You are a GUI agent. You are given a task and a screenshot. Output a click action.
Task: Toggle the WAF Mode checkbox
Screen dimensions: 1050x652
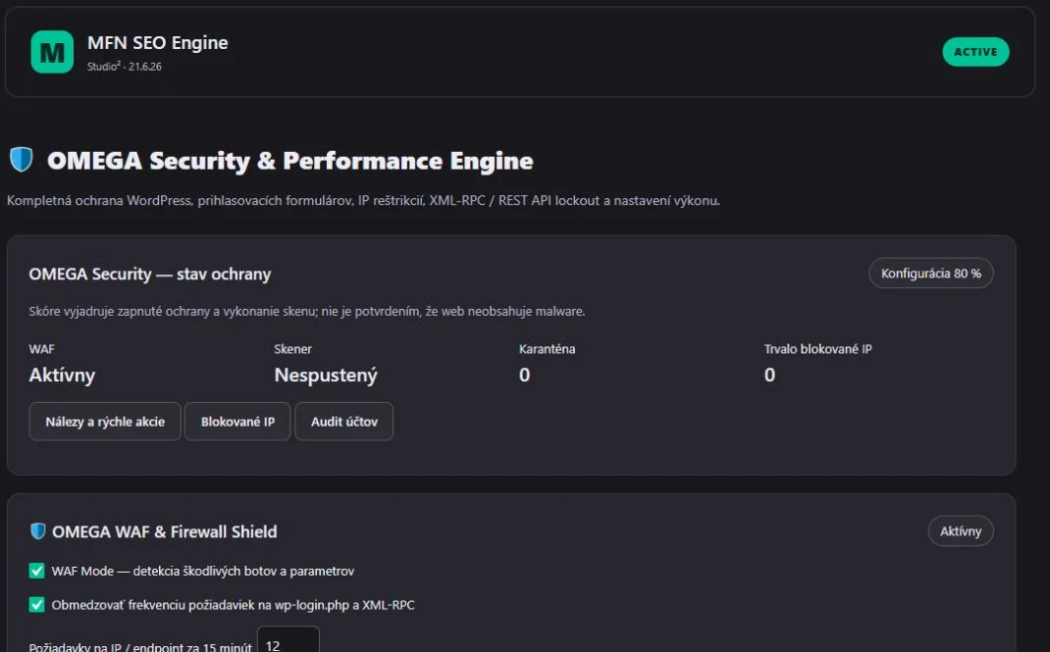37,571
